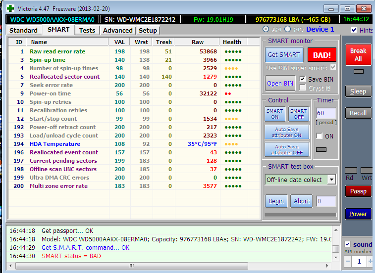
Task: Select the Power-on time row
Action: [x=134, y=93]
